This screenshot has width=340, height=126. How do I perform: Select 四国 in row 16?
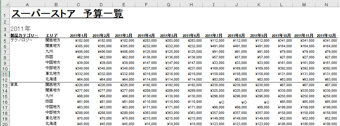[49, 101]
